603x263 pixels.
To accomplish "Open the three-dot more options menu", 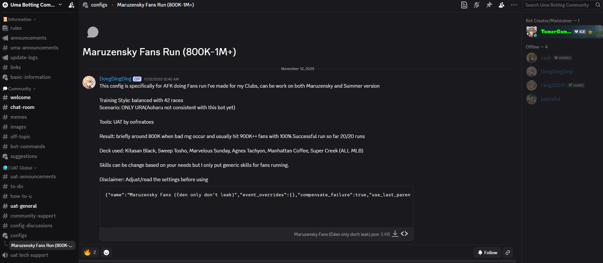I will pyautogui.click(x=514, y=5).
